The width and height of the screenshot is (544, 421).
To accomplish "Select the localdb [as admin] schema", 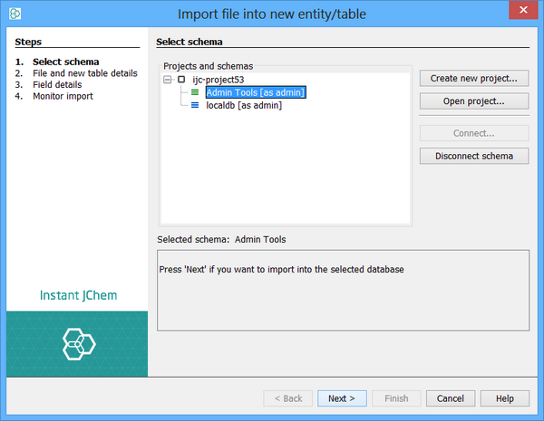I will click(x=243, y=106).
